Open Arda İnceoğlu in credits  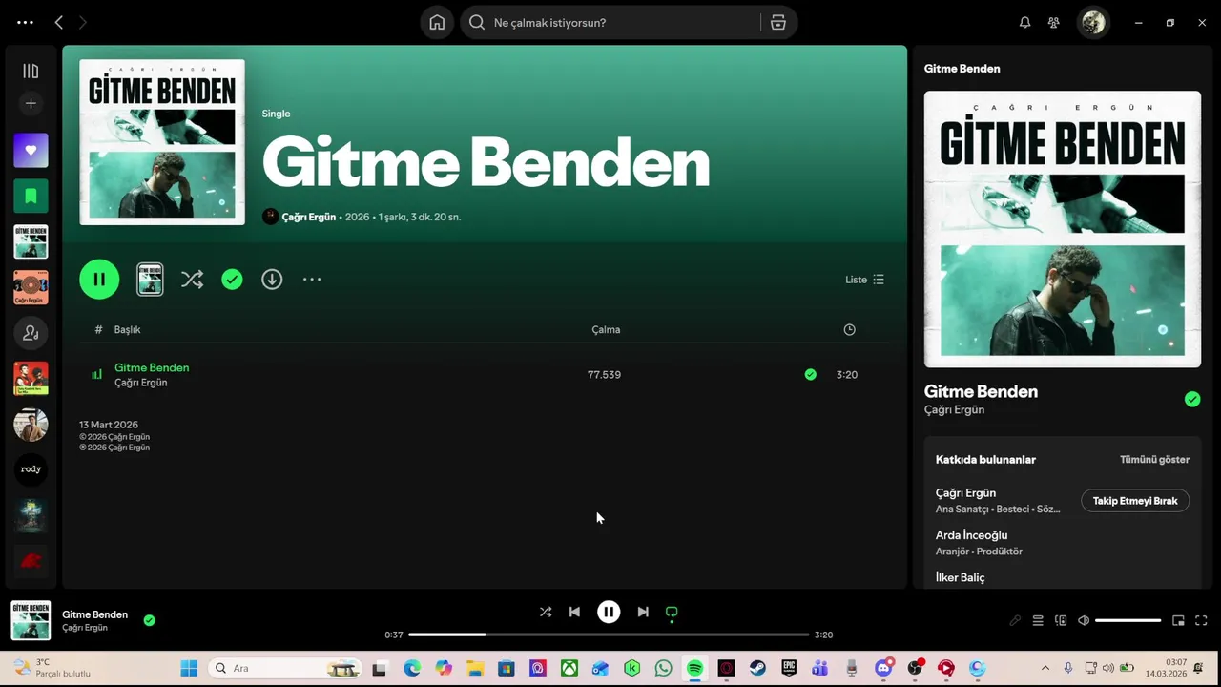pos(971,535)
